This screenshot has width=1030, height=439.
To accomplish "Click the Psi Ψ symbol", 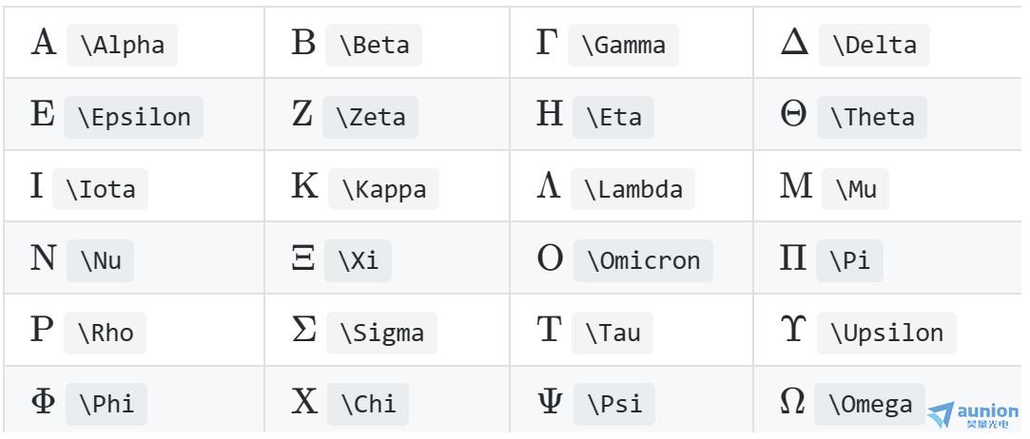I will (x=549, y=401).
